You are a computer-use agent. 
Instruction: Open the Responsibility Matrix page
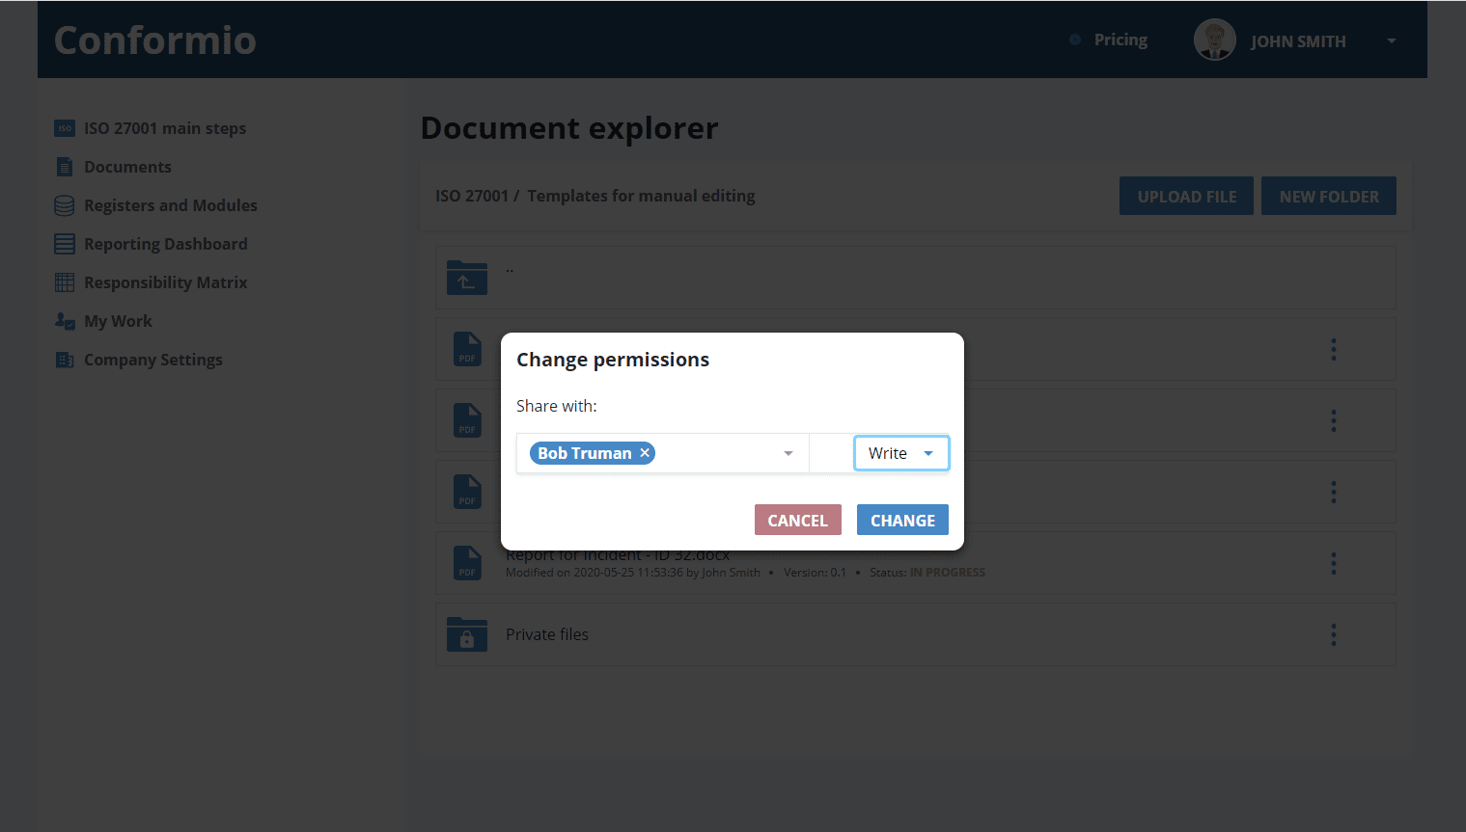pyautogui.click(x=166, y=282)
